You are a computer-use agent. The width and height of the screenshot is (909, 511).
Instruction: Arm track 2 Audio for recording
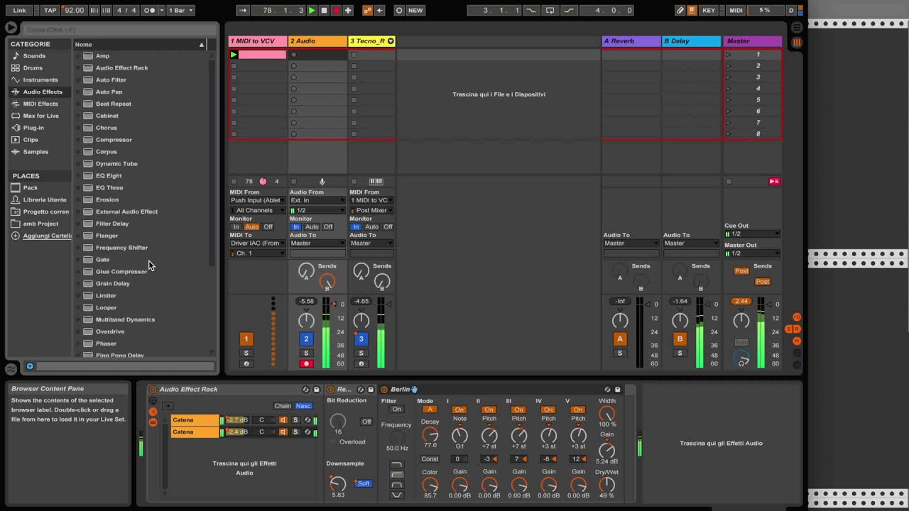click(306, 364)
